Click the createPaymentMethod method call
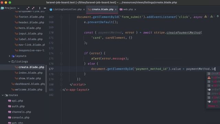 tap(183, 32)
